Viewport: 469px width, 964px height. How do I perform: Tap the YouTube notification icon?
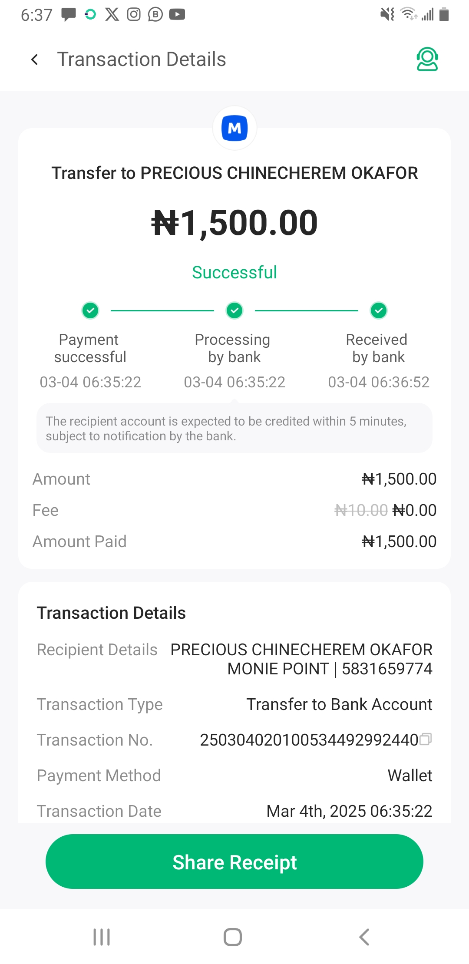(177, 14)
